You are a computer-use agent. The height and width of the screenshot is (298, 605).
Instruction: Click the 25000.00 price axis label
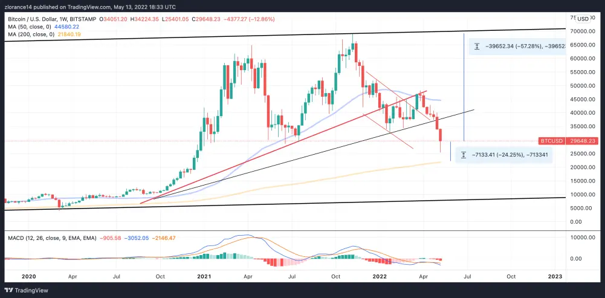tap(581, 154)
